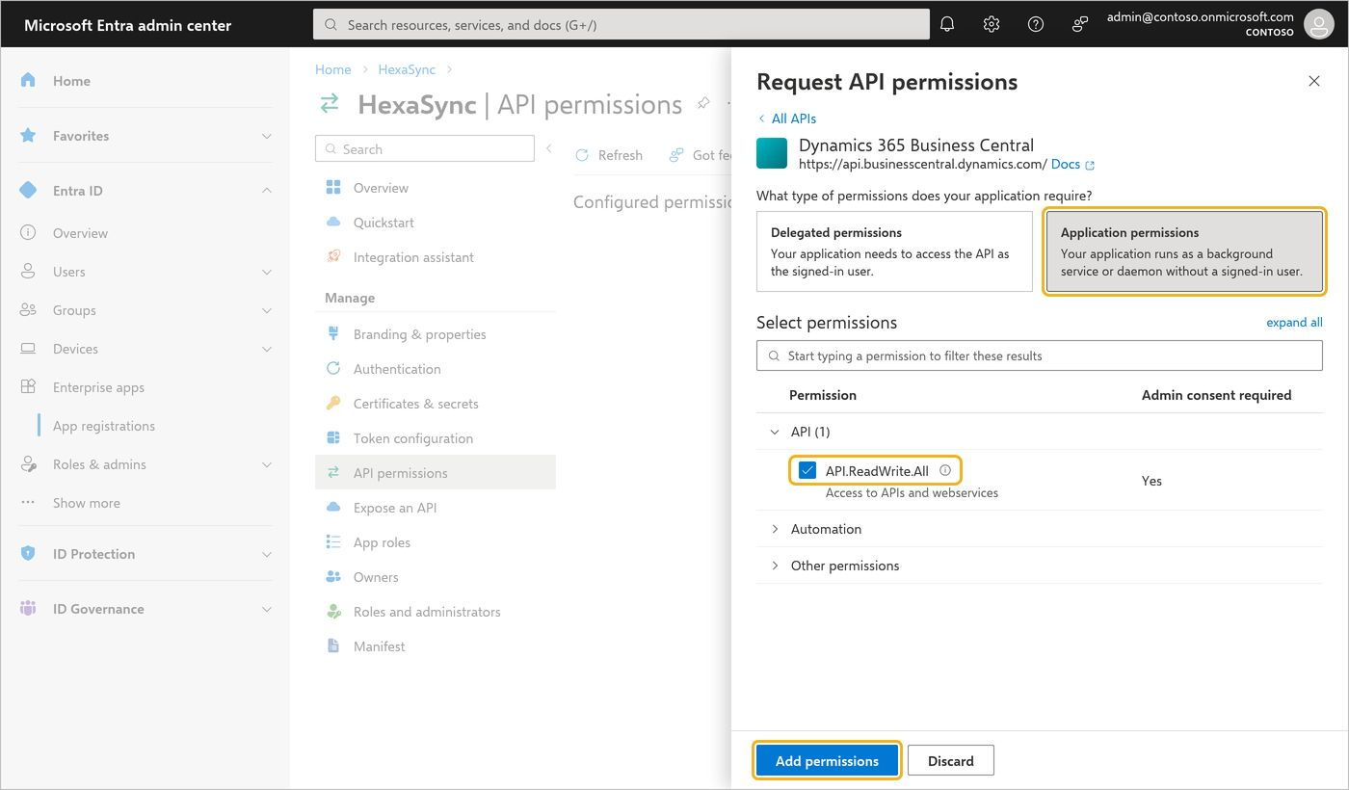Open the Docs external link
The height and width of the screenshot is (790, 1349).
[x=1072, y=165]
